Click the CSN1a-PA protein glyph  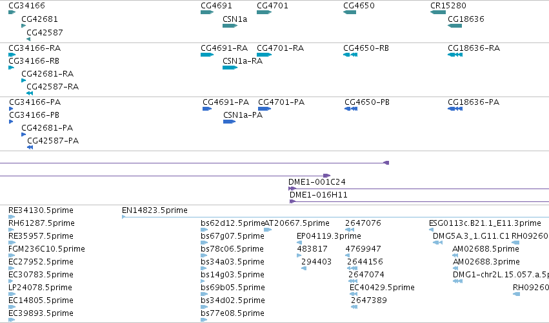(x=229, y=122)
